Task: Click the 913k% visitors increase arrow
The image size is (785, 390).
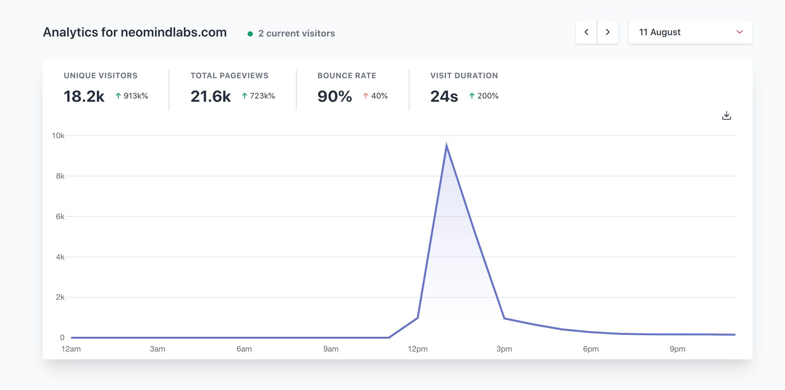Action: (118, 96)
